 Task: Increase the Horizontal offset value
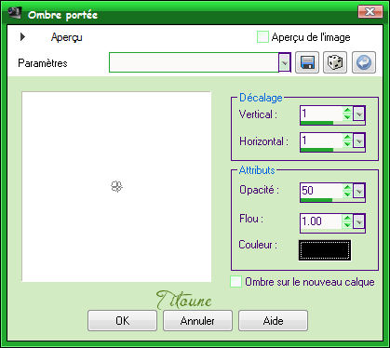(x=347, y=138)
